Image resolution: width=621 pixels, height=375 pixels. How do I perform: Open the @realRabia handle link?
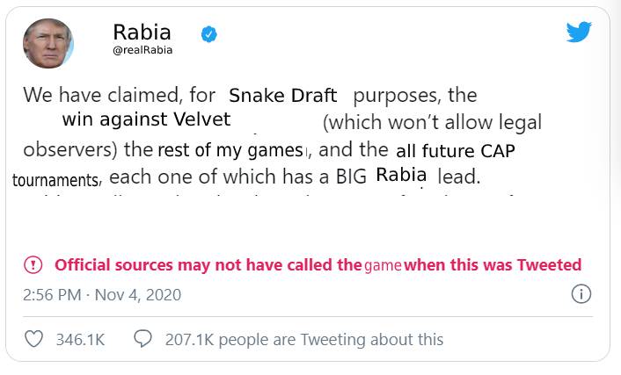142,50
